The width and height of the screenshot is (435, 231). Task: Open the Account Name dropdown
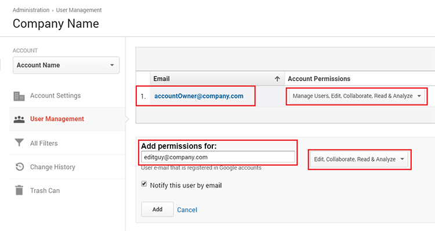(x=66, y=65)
